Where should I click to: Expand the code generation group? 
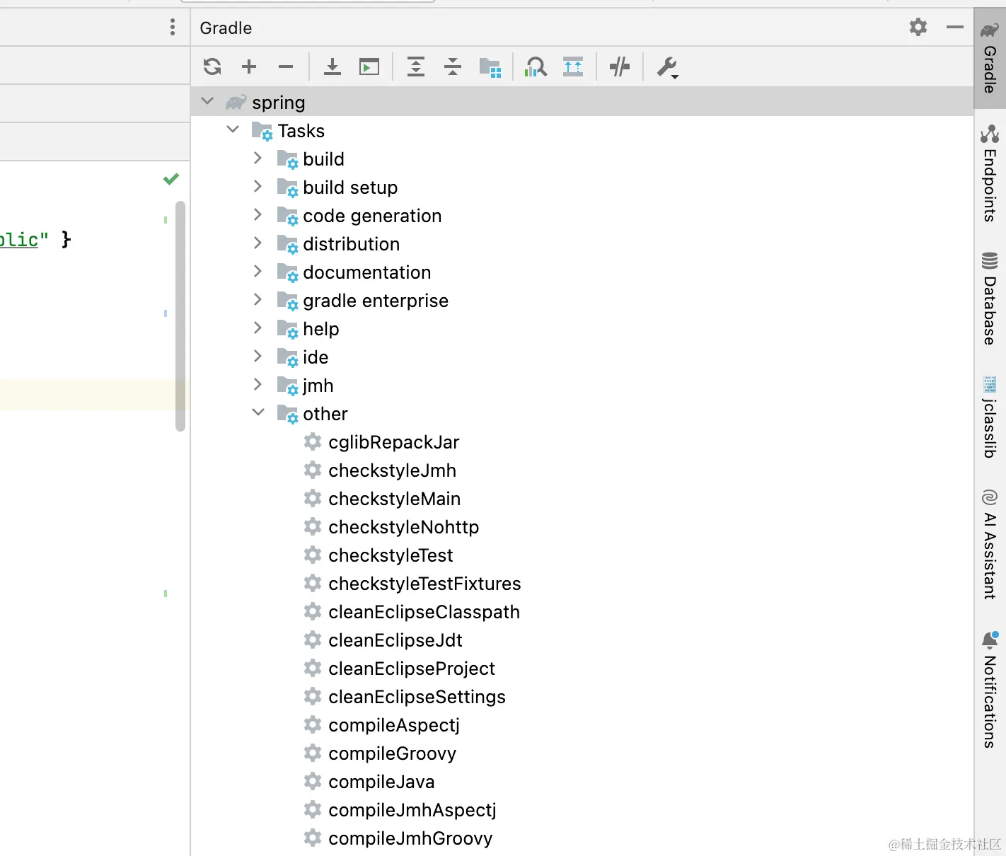pyautogui.click(x=258, y=214)
